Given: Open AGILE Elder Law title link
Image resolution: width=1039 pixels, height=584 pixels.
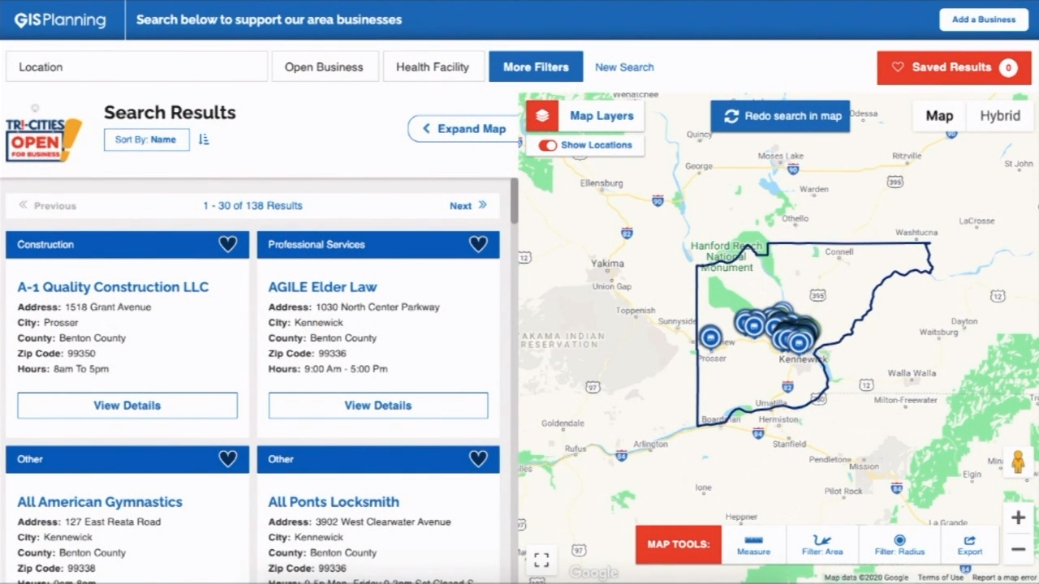Looking at the screenshot, I should [322, 287].
